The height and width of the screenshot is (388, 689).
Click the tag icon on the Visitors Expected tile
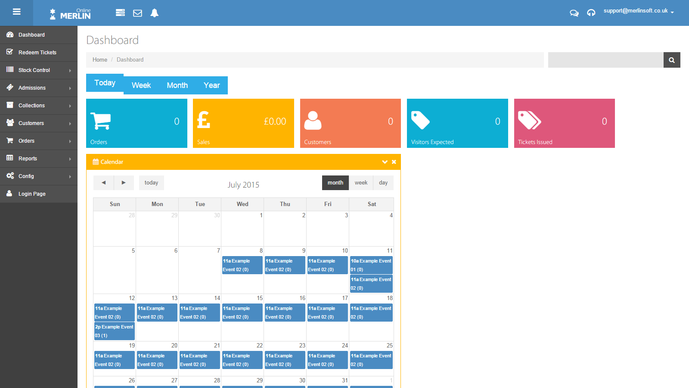pyautogui.click(x=420, y=120)
